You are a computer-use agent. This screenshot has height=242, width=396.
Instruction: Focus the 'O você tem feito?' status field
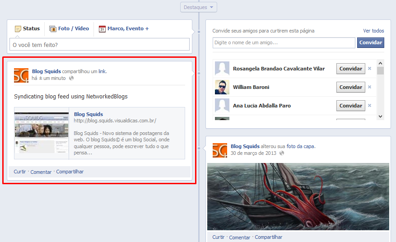click(99, 44)
